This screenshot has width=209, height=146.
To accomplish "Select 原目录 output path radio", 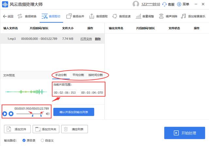I will click(24, 140).
